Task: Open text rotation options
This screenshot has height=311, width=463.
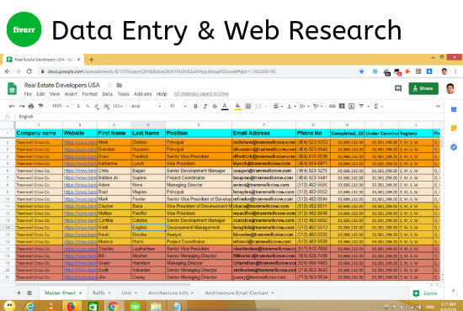Action: 317,106
